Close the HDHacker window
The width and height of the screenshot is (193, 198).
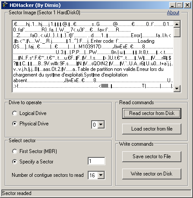[x=187, y=5]
